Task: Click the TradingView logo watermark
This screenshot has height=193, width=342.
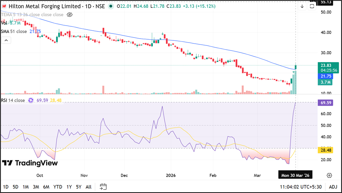Action: pyautogui.click(x=30, y=163)
